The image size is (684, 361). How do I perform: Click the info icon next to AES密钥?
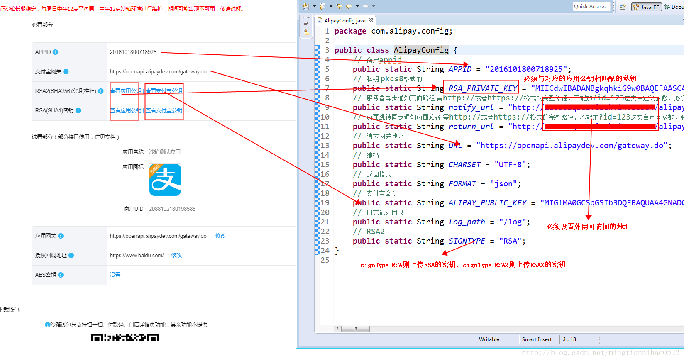(61, 275)
